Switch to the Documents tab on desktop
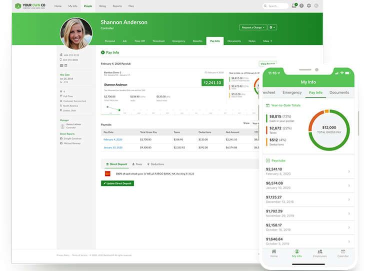 tap(234, 41)
